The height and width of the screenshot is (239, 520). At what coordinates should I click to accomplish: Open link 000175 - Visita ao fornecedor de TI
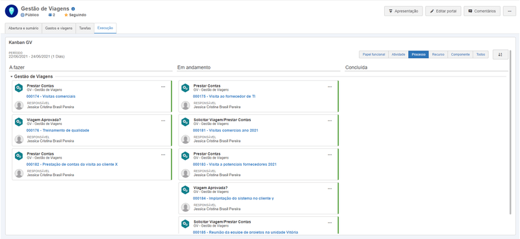(224, 97)
